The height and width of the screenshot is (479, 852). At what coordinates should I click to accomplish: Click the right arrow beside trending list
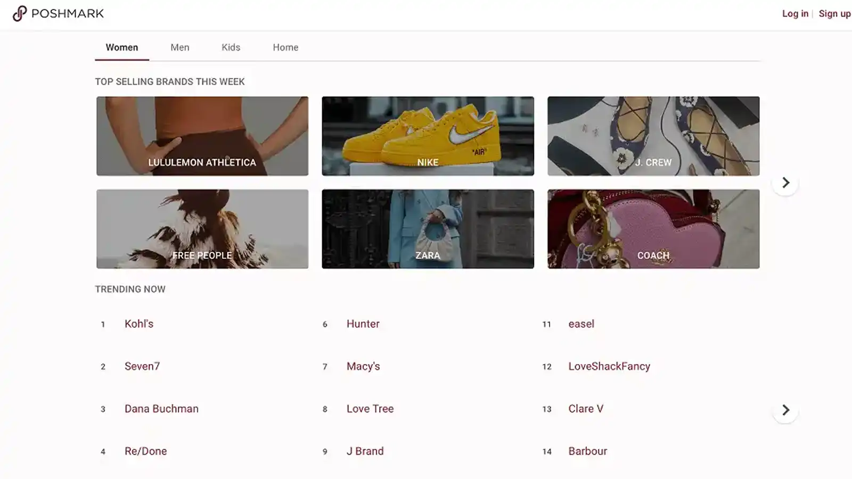[785, 410]
